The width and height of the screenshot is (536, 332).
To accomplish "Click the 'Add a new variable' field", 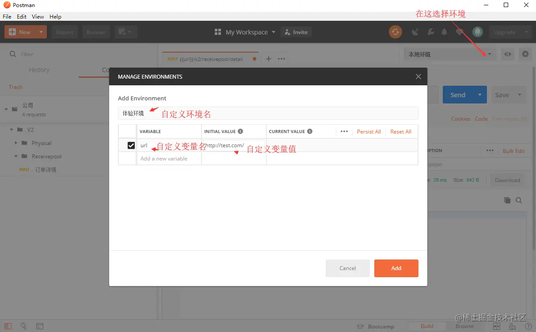I will [x=169, y=158].
